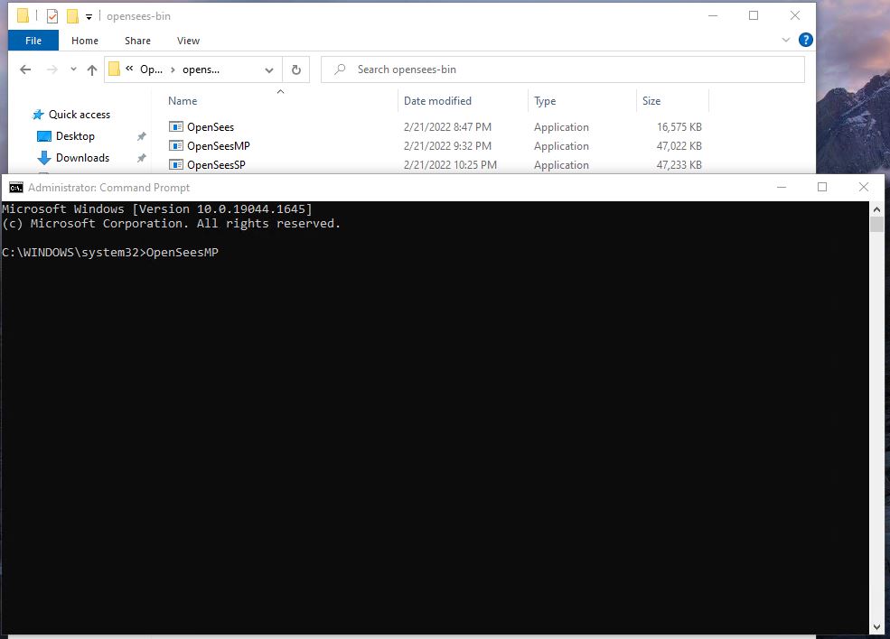The image size is (890, 639).
Task: Click the pin icon next to Desktop
Action: (141, 136)
